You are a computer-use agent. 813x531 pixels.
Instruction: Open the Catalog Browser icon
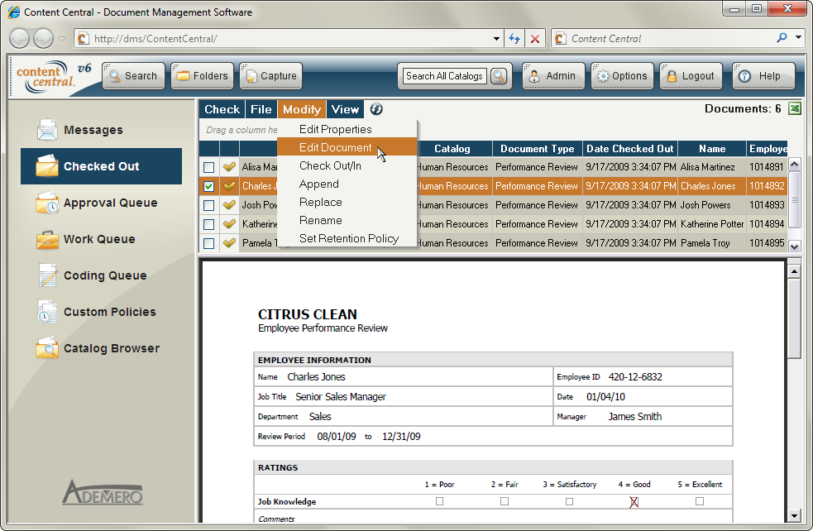47,348
